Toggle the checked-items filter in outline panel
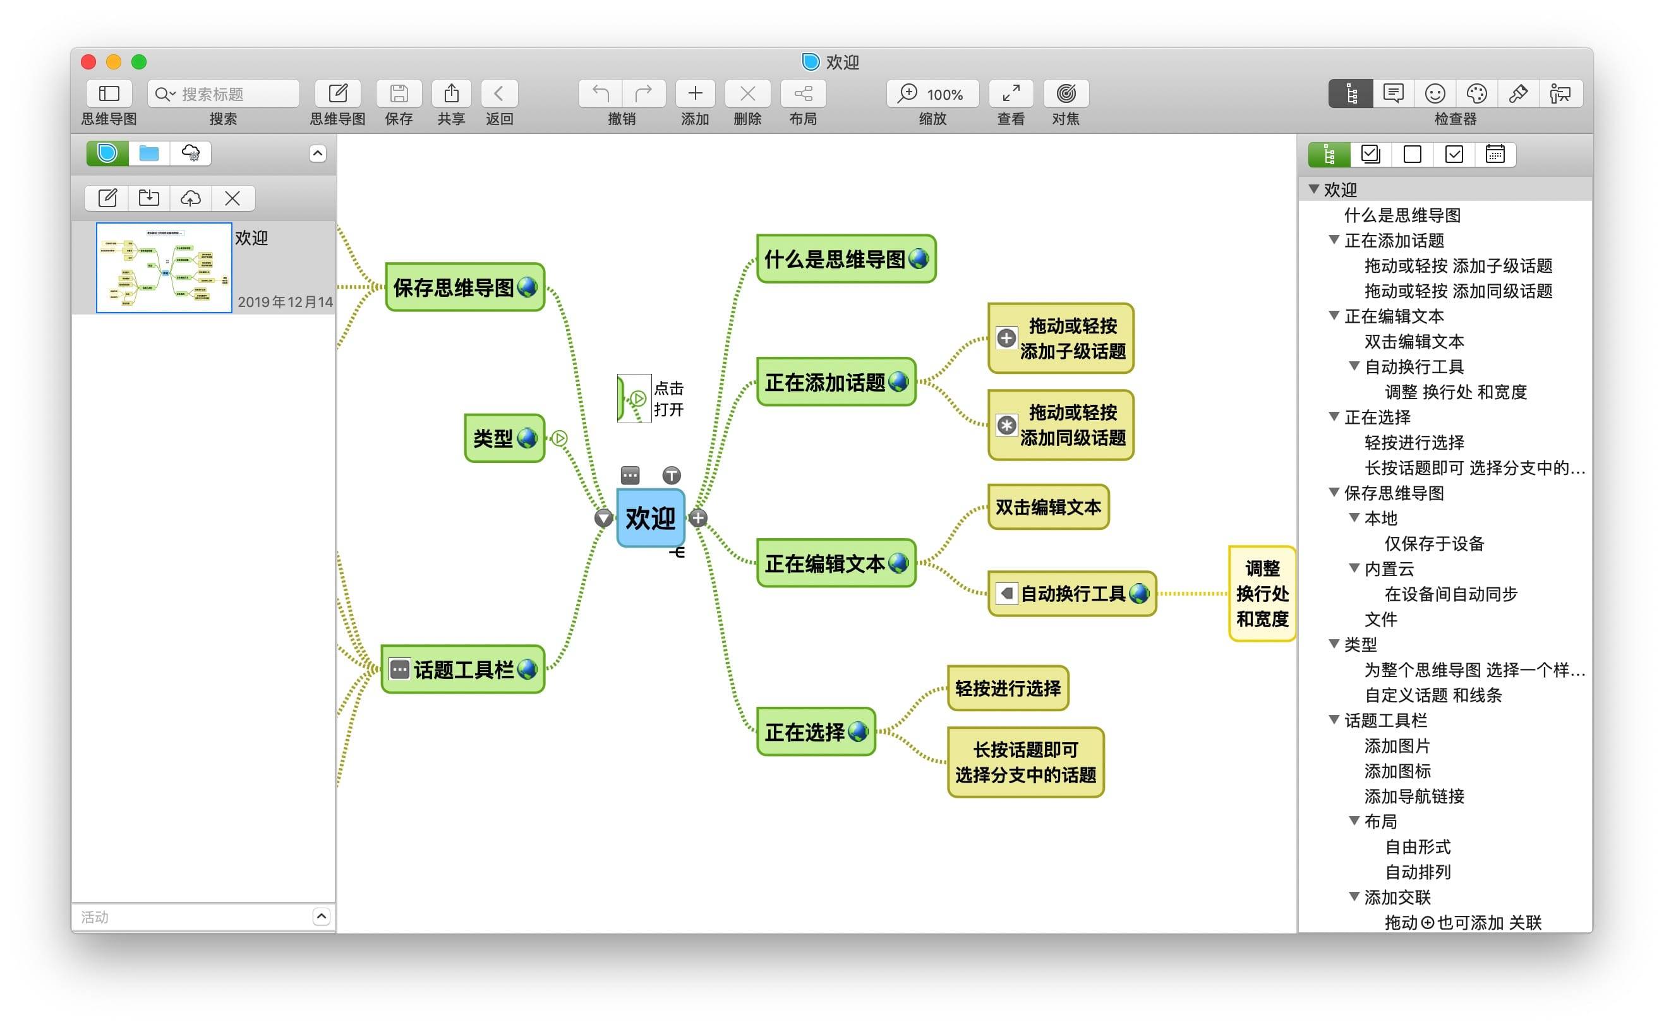Viewport: 1664px width, 1027px height. click(x=1454, y=154)
